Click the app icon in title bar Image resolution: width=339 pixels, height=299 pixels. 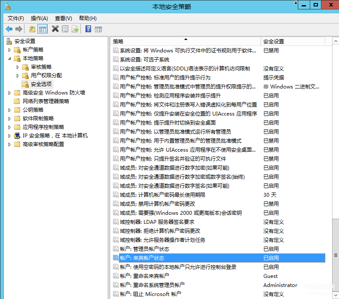click(x=8, y=6)
